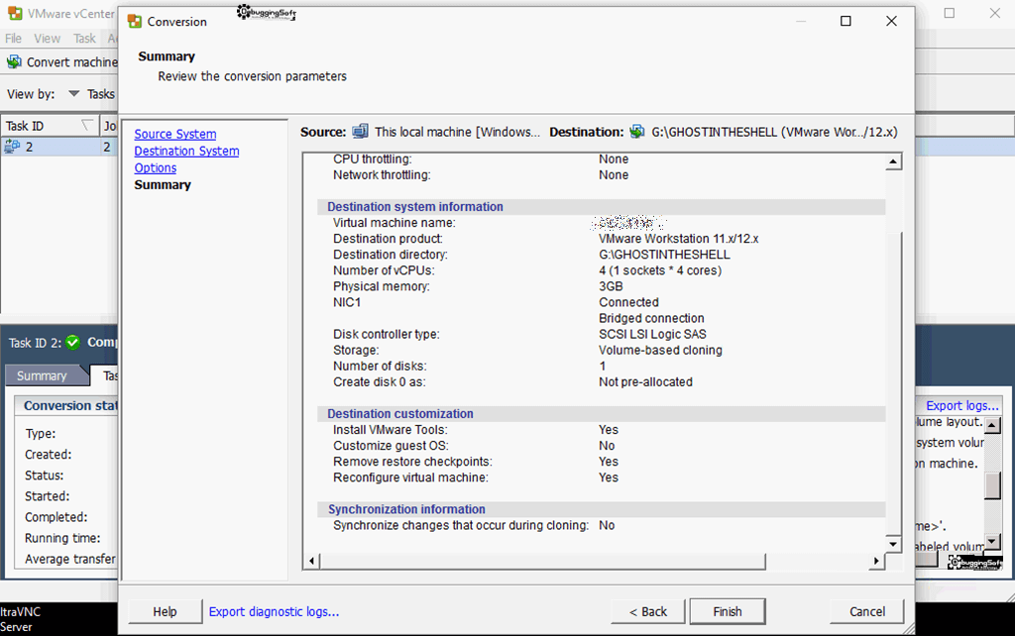Click the 'Bridged connection' value
1015x636 pixels.
click(651, 318)
